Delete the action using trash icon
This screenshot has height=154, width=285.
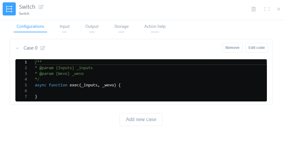pyautogui.click(x=254, y=9)
